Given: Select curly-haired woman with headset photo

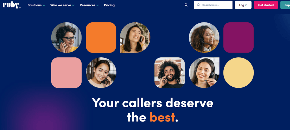Looking at the screenshot, I should 204,37.
